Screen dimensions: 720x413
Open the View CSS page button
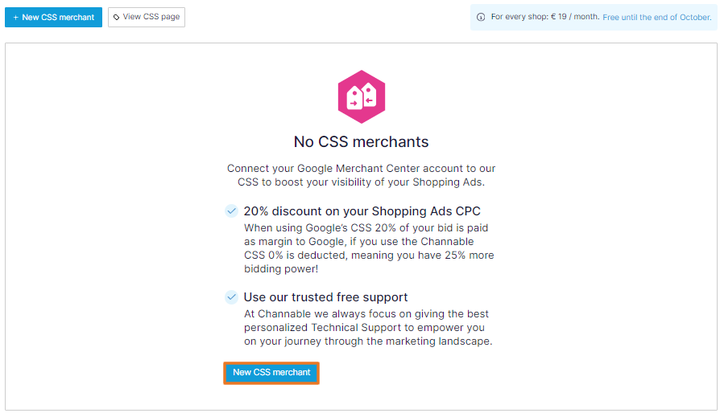tap(147, 18)
